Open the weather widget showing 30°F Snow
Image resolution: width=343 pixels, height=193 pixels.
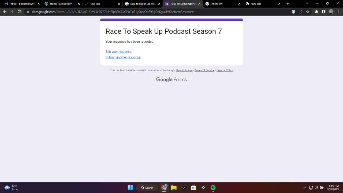coord(11,188)
